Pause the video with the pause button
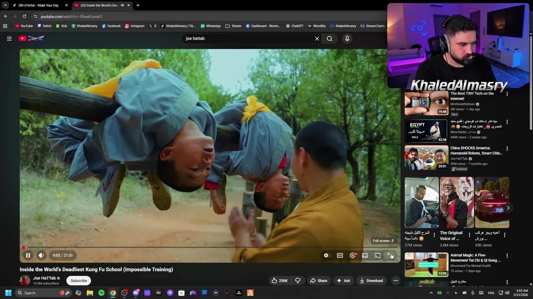Viewport: 533px width, 299px height. (x=28, y=255)
